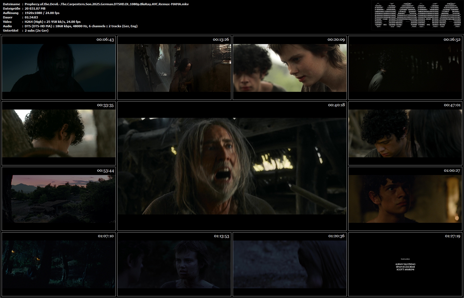Click the credit name 'SCOTT AHARONI'
Screen dimensions: 464x298
pyautogui.click(x=405, y=270)
